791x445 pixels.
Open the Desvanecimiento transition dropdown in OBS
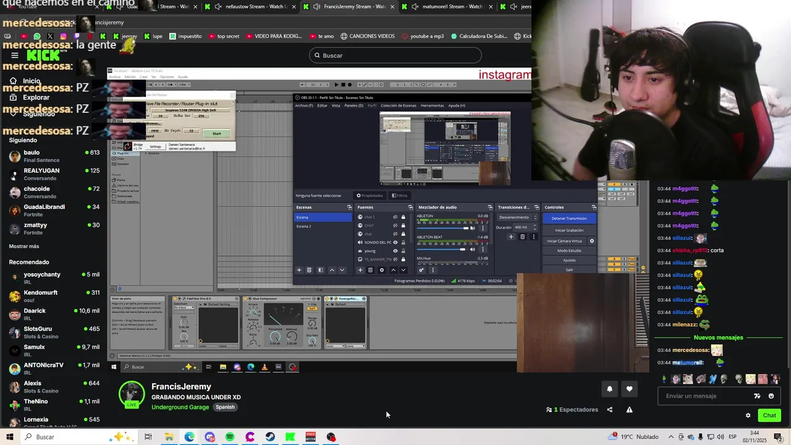[518, 218]
